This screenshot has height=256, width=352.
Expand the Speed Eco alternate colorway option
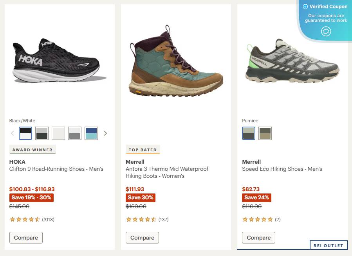pyautogui.click(x=265, y=133)
